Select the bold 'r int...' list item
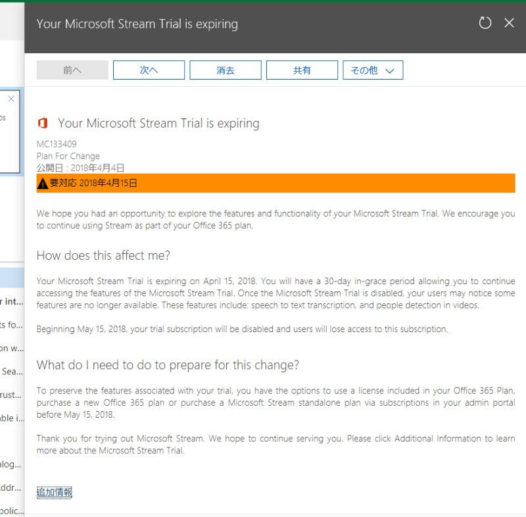Screen dimensions: 526x517 [x=12, y=302]
